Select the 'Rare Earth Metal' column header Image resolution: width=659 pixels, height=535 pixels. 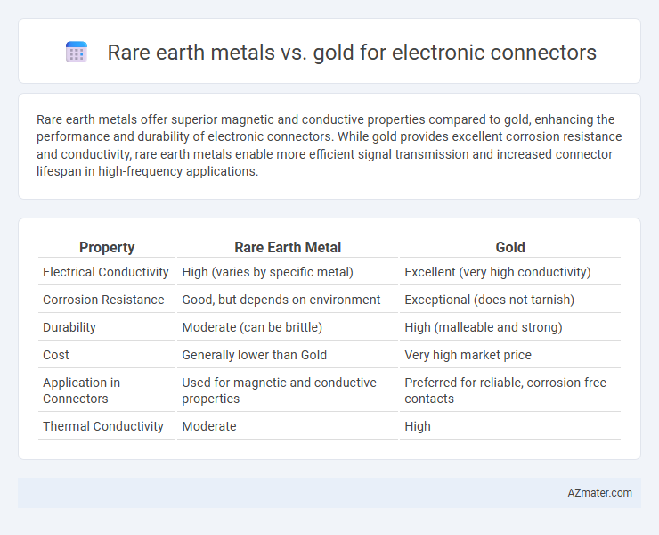pyautogui.click(x=288, y=248)
